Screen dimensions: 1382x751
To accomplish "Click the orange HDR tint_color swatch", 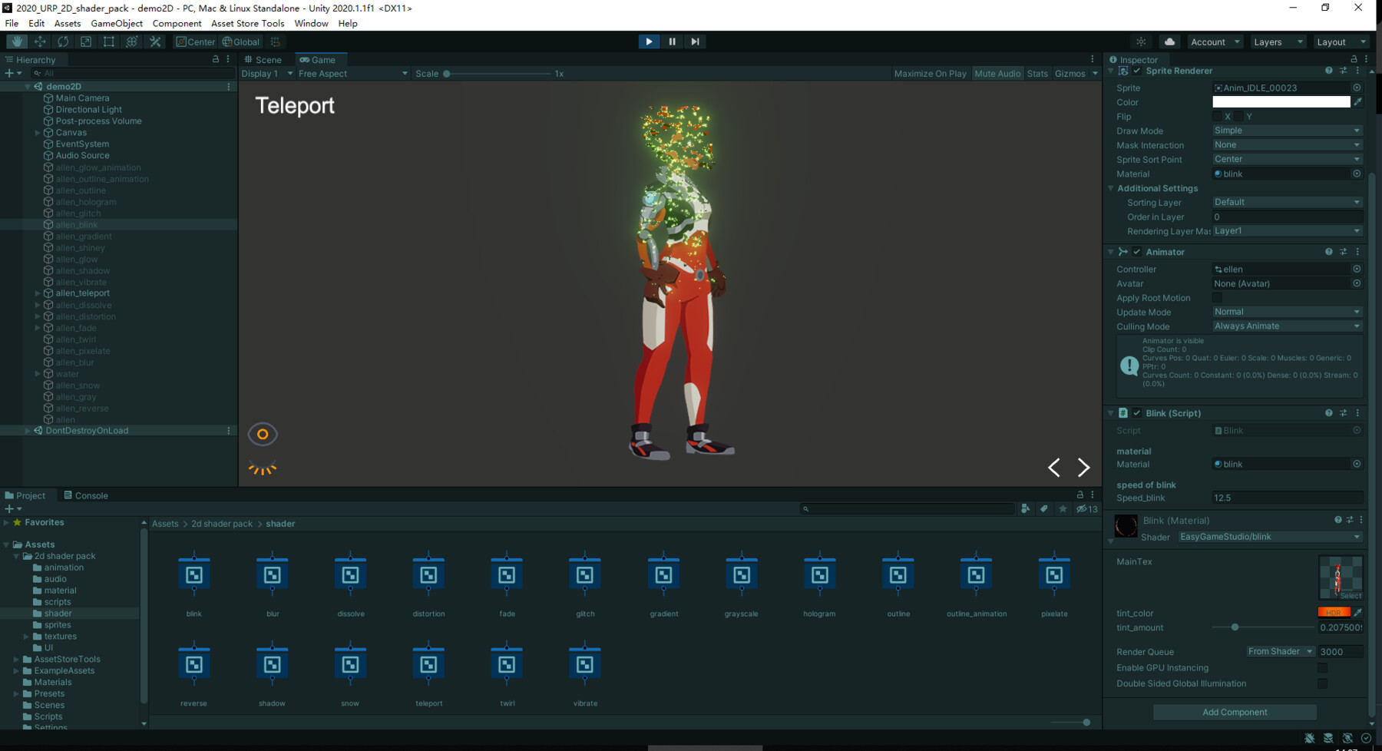I will pos(1334,612).
